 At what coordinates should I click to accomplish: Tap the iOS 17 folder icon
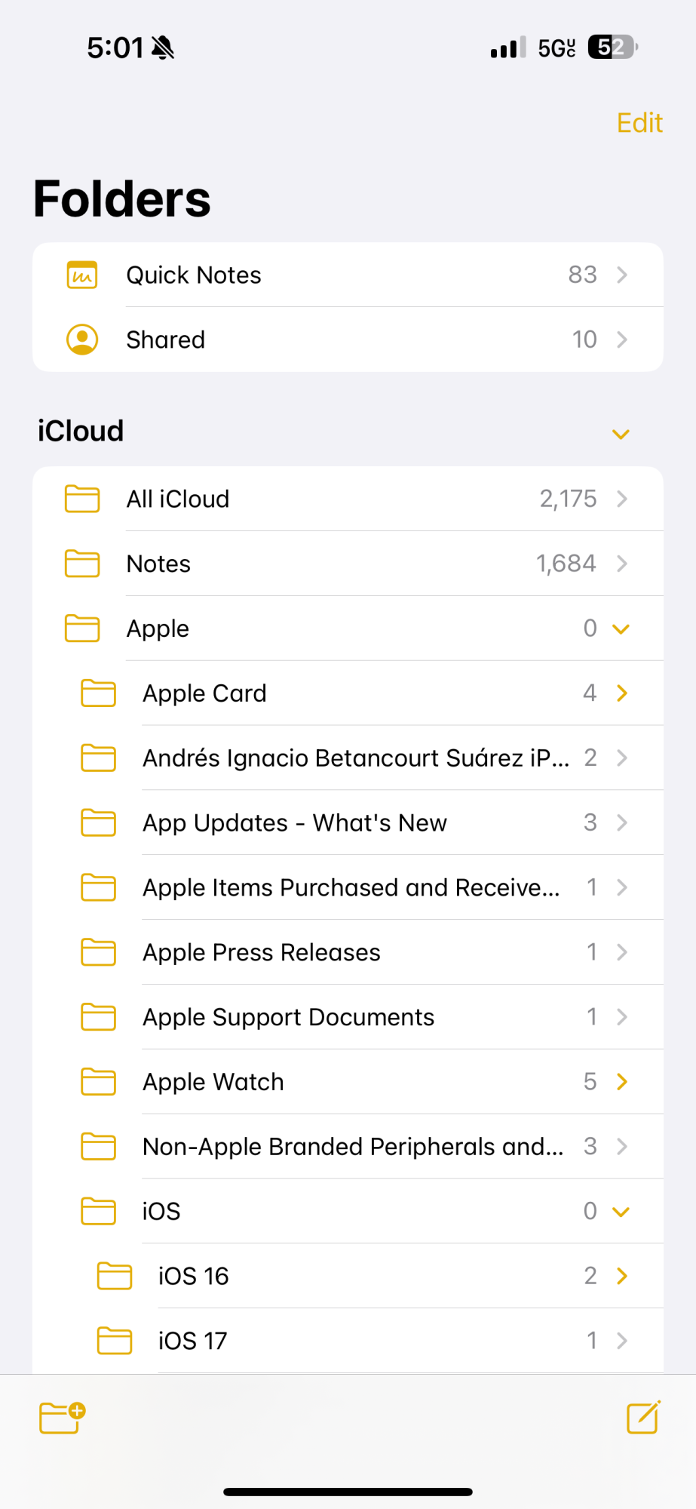click(115, 1340)
